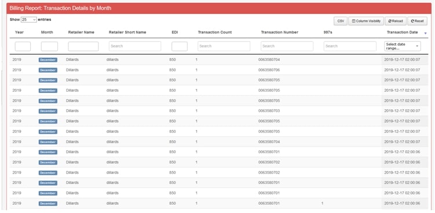Reload the transaction table

tap(396, 21)
